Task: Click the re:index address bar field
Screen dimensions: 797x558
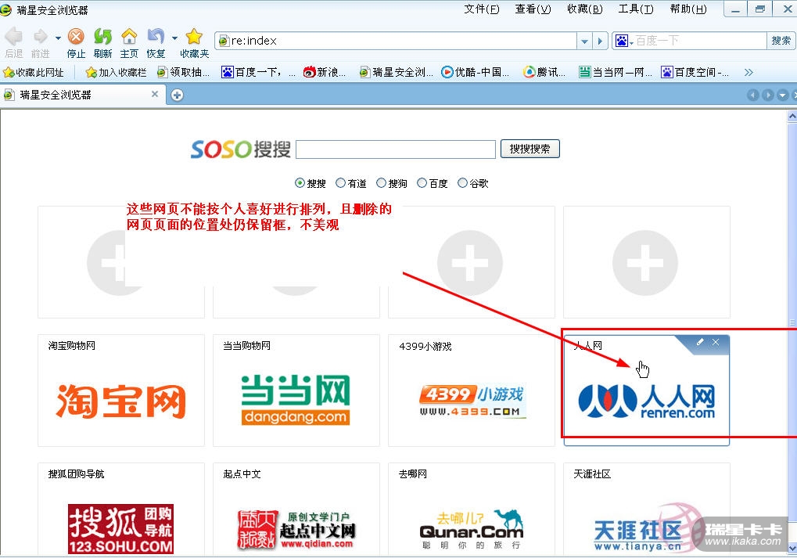Action: [x=397, y=41]
